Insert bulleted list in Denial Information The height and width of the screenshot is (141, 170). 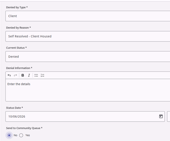tap(36, 75)
